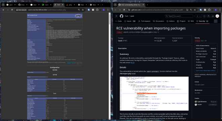Open the repository Actions tab
This screenshot has width=222, height=121.
[x=171, y=21]
